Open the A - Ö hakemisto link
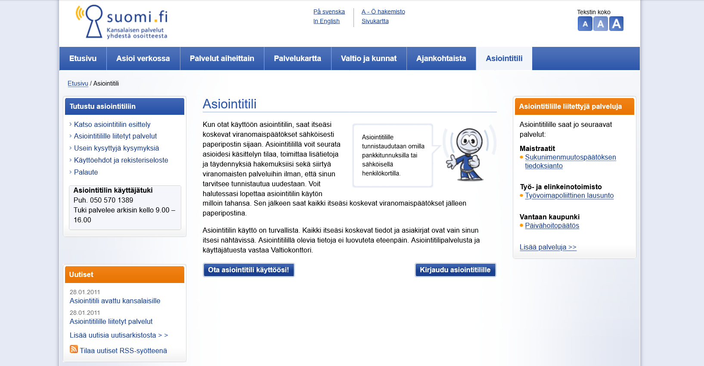 (x=383, y=12)
